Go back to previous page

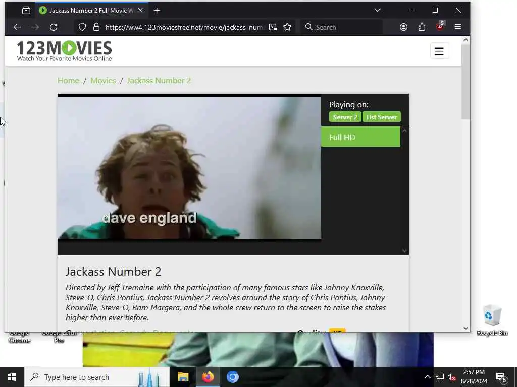pyautogui.click(x=17, y=27)
